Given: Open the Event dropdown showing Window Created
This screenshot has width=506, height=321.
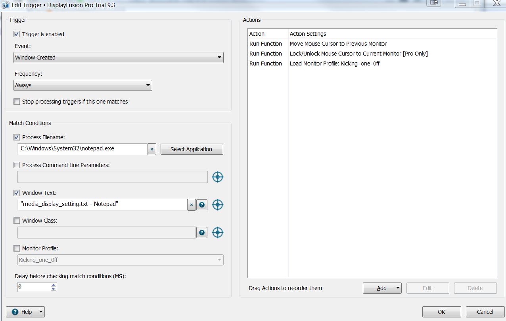Looking at the screenshot, I should click(118, 58).
